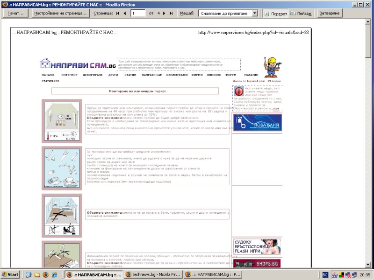Switch to Пейзаж page orientation
Viewport: 374px width, 280px height.
pyautogui.click(x=301, y=14)
